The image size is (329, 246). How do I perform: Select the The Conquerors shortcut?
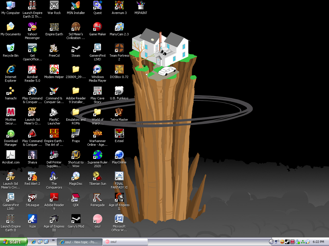coord(54,180)
